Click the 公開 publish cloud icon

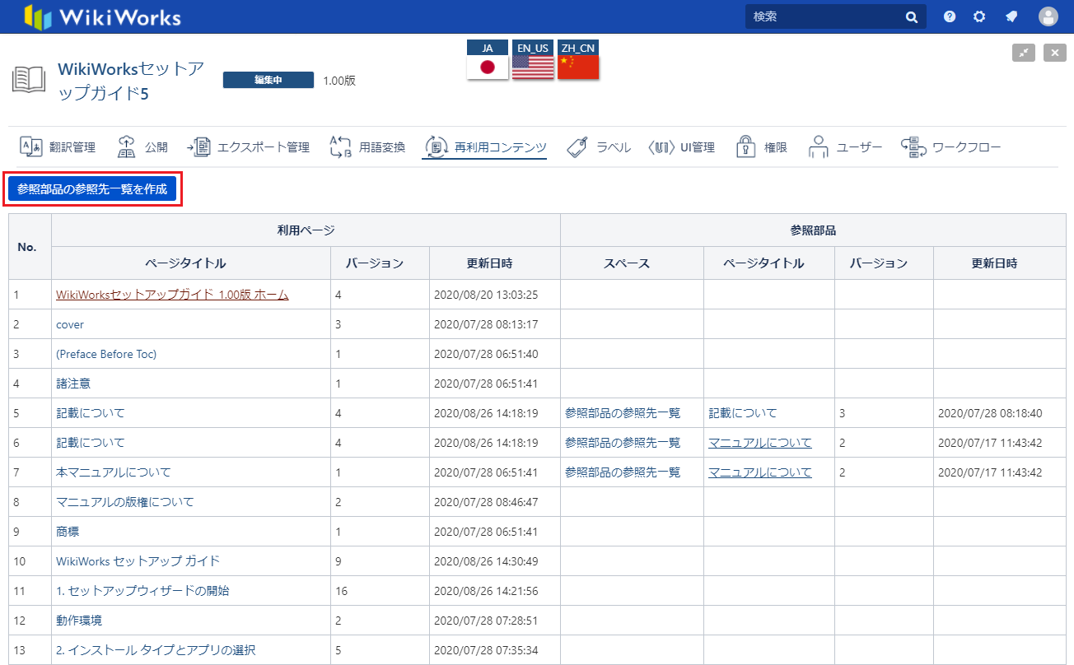[x=127, y=146]
